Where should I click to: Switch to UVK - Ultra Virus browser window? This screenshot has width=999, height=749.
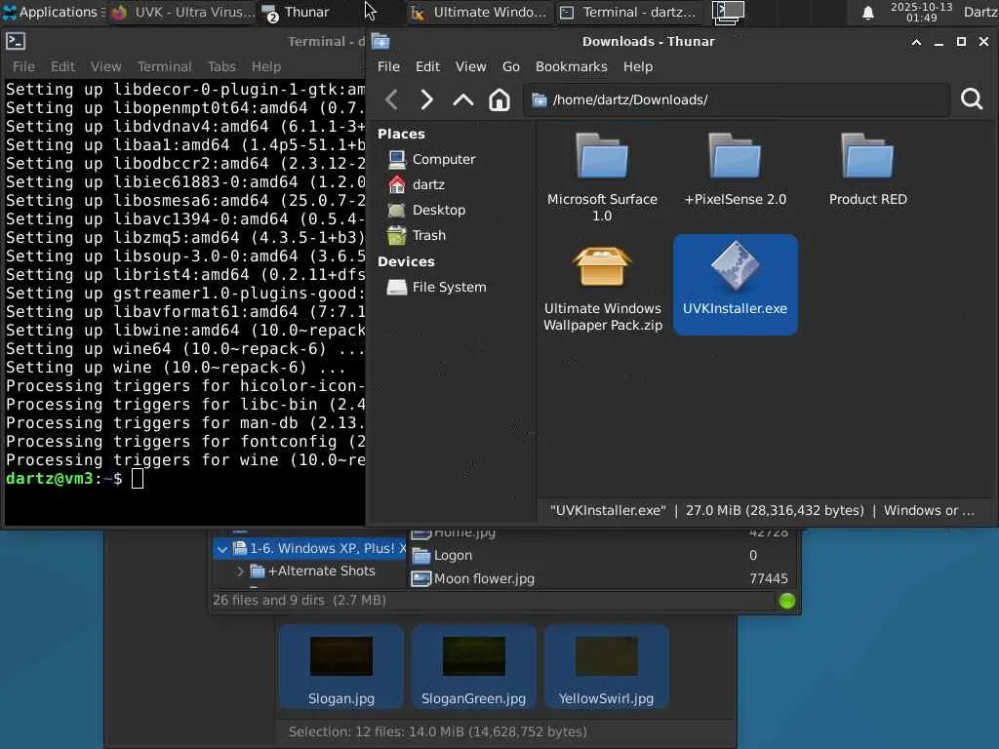[182, 12]
